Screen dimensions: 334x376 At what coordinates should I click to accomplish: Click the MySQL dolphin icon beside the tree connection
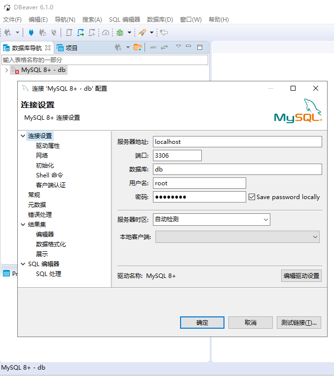pyautogui.click(x=15, y=70)
